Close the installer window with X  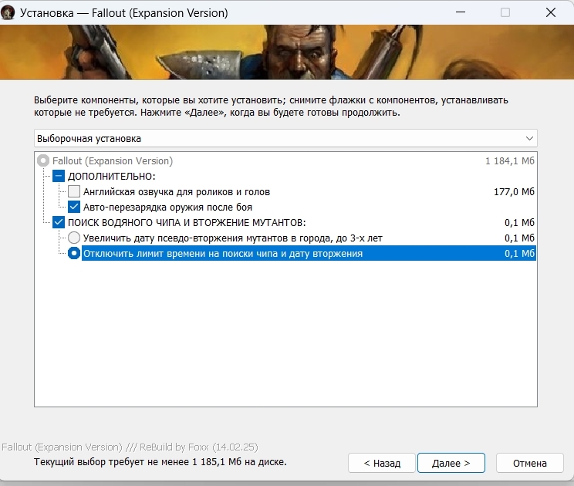551,12
